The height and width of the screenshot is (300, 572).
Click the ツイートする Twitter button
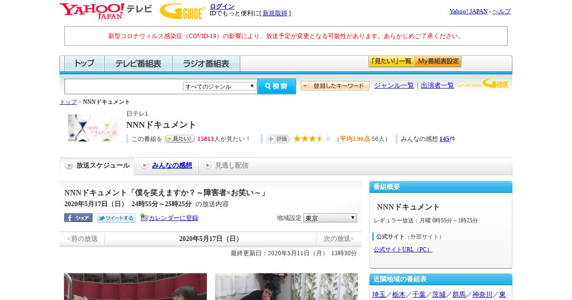pos(116,218)
